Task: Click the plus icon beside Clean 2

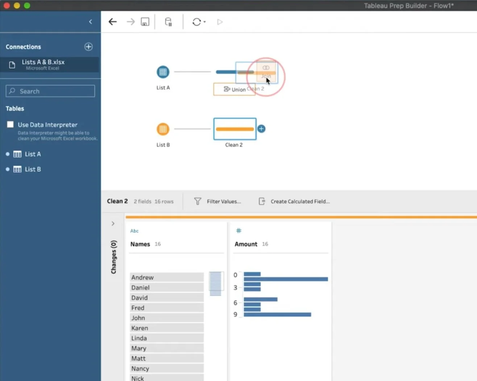Action: (x=261, y=129)
